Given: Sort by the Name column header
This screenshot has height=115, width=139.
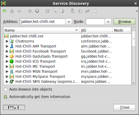Looking at the screenshot, I should coord(41,30).
